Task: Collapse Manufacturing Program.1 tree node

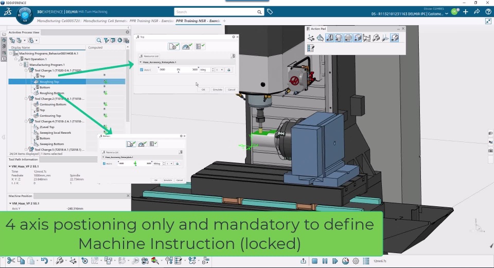Action: [x=21, y=65]
